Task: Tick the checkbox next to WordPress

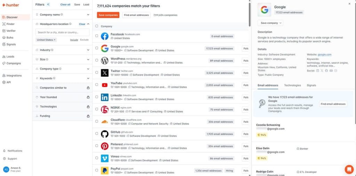Action: pos(97,60)
